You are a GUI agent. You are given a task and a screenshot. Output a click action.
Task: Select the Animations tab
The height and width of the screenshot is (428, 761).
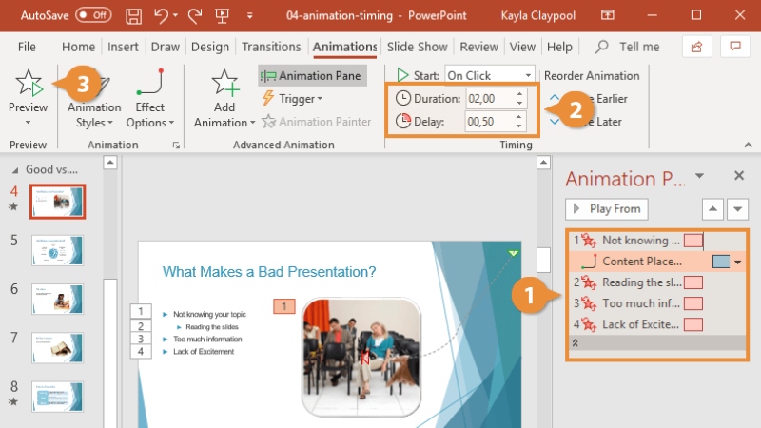point(344,47)
